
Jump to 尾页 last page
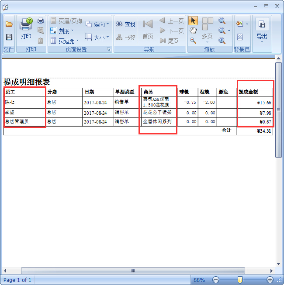pos(169,41)
